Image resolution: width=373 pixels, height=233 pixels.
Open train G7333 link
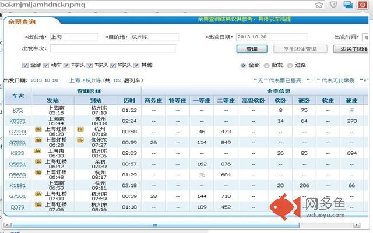point(17,132)
